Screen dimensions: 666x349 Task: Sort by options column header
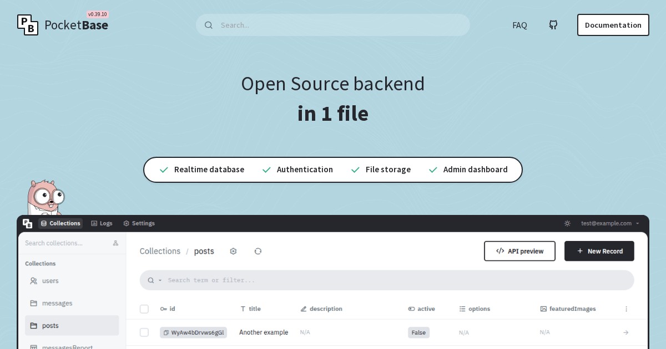(x=475, y=309)
